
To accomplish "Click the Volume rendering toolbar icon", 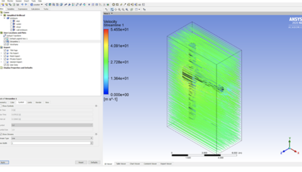I will (61, 5).
